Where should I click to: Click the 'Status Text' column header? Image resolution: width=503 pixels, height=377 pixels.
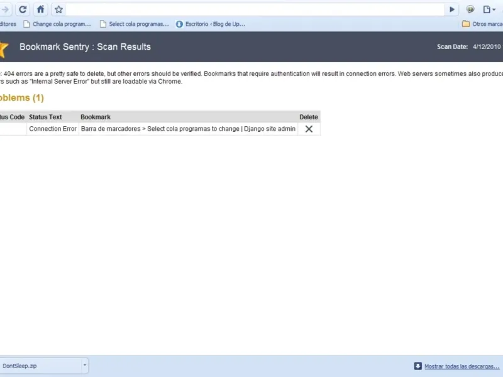[x=45, y=117]
